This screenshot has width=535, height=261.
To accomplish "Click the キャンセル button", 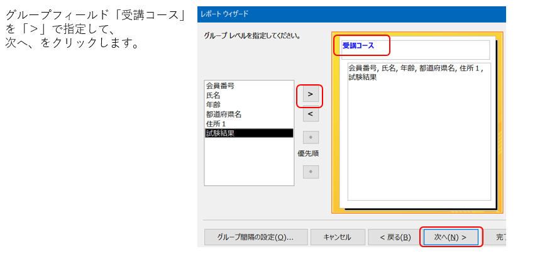I will (337, 237).
